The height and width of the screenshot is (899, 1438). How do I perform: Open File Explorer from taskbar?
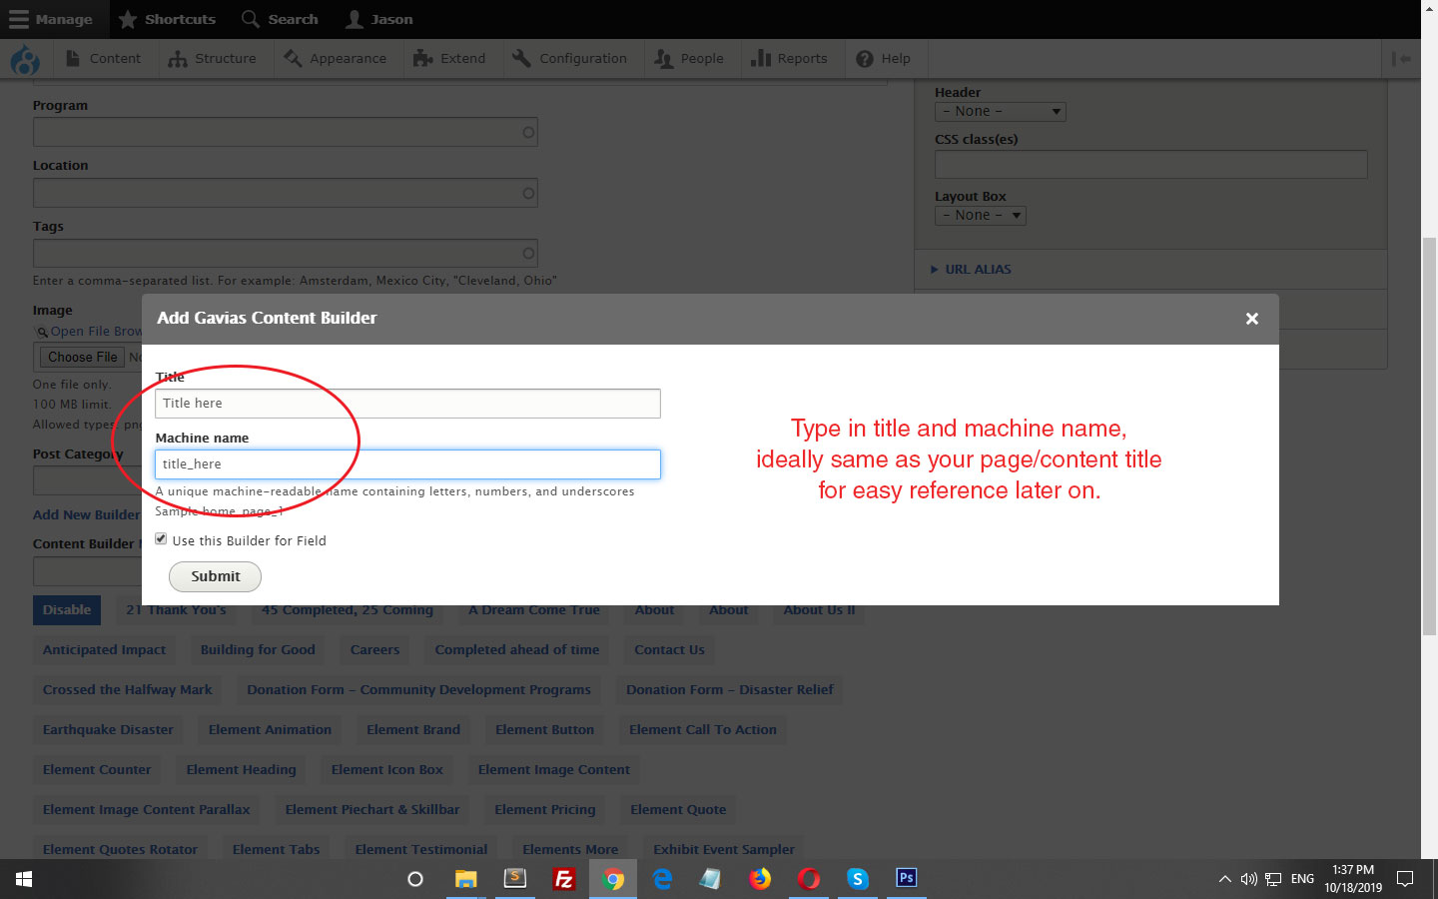click(x=465, y=879)
